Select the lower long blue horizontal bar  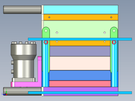(x=80, y=93)
